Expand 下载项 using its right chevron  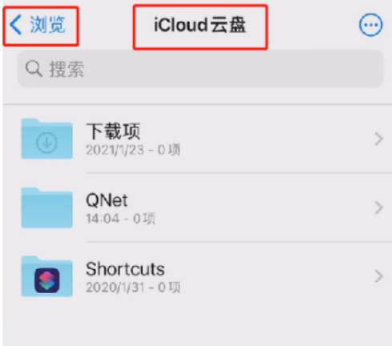(x=378, y=139)
